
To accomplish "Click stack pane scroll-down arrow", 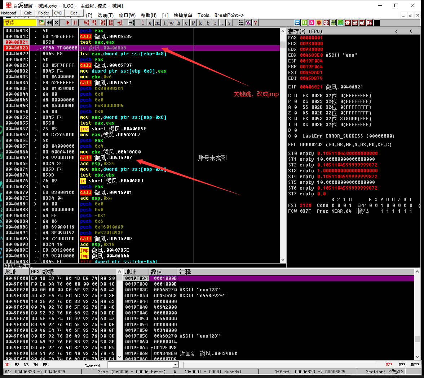I will pyautogui.click(x=417, y=357).
